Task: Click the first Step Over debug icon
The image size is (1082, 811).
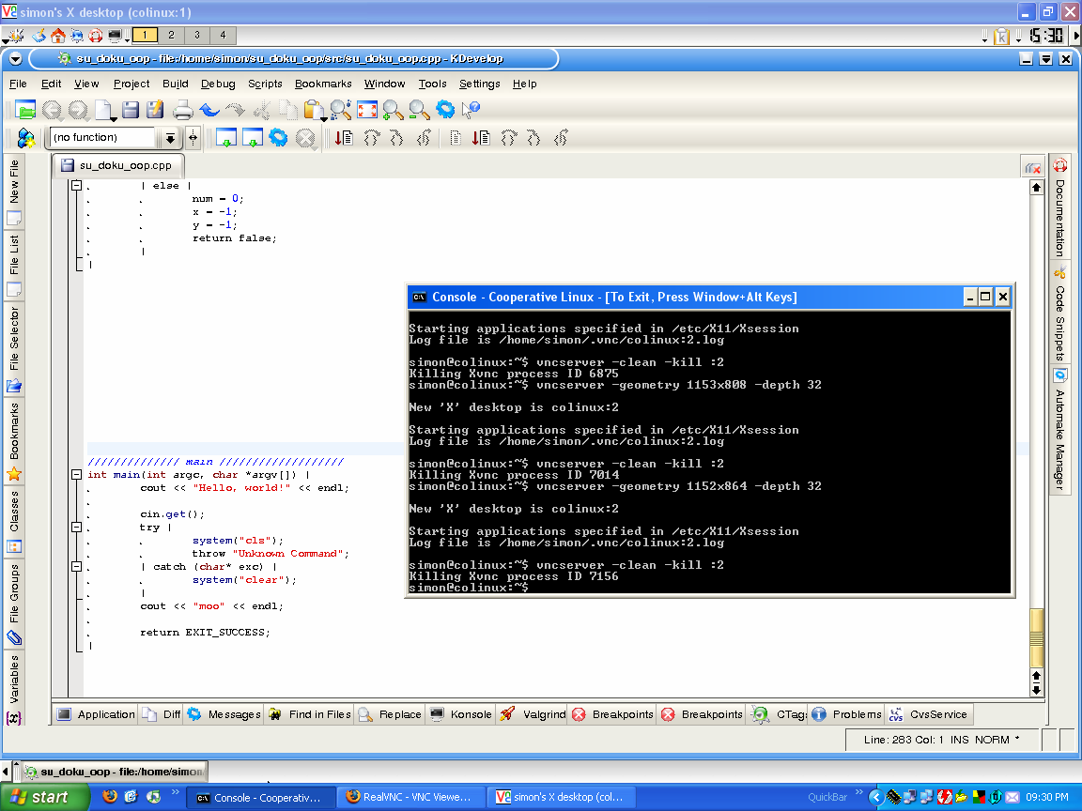Action: coord(371,138)
